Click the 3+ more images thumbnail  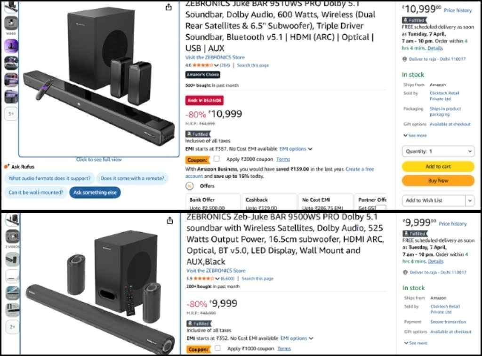pyautogui.click(x=10, y=113)
